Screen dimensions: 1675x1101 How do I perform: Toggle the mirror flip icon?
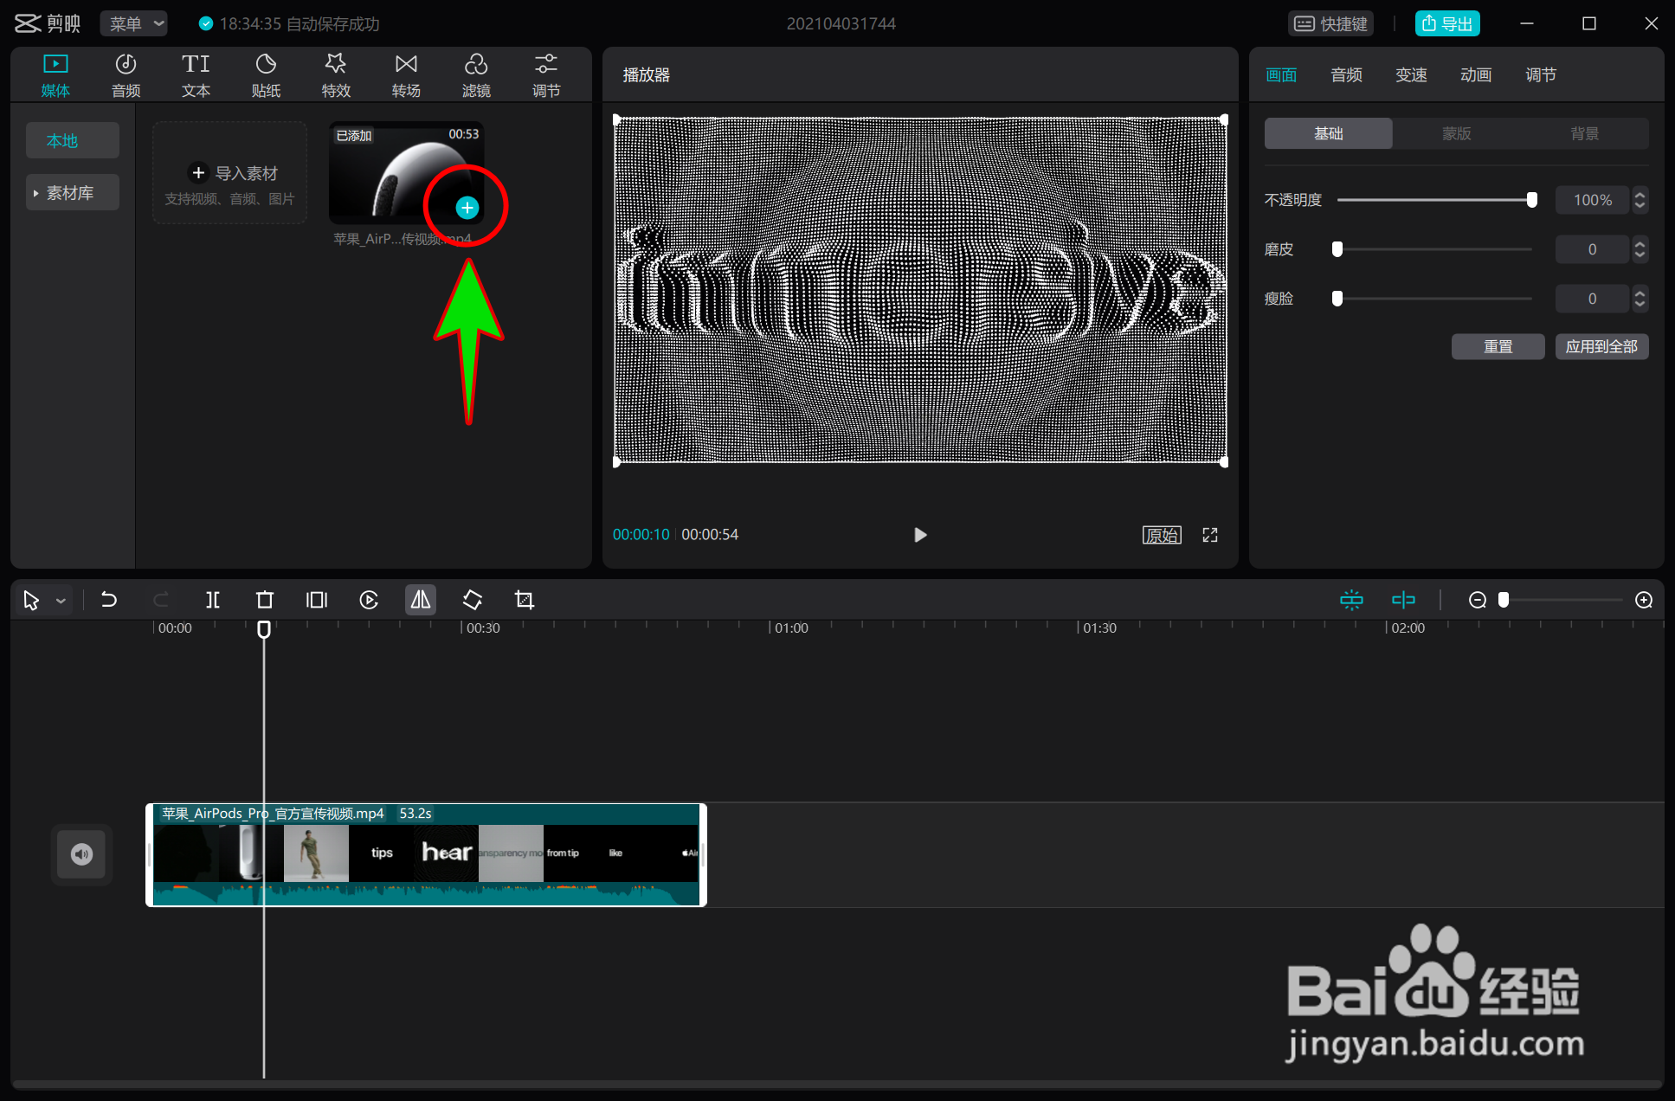[x=421, y=600]
